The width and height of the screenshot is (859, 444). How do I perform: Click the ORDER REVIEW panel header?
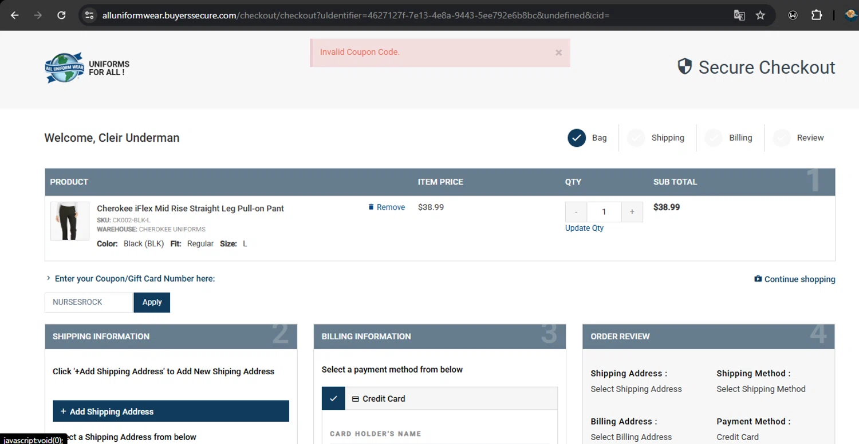(708, 337)
